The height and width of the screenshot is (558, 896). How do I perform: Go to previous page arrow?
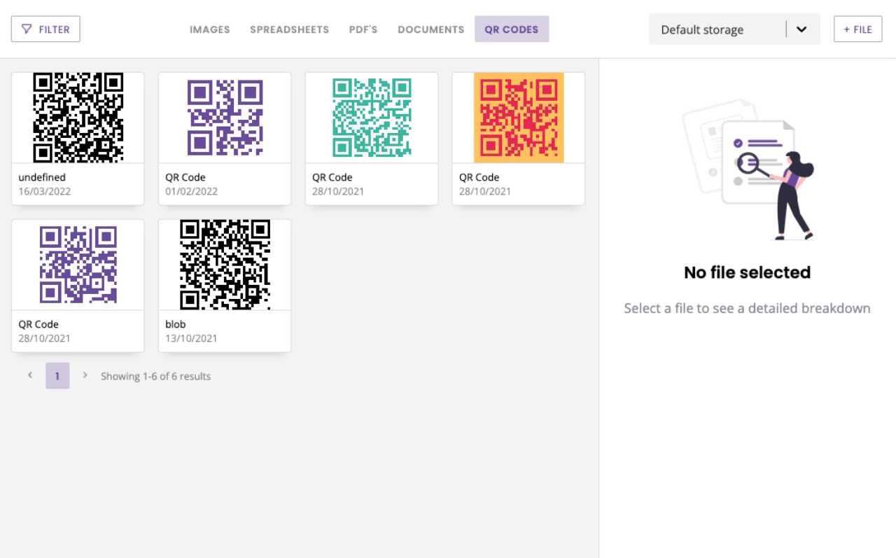tap(30, 375)
